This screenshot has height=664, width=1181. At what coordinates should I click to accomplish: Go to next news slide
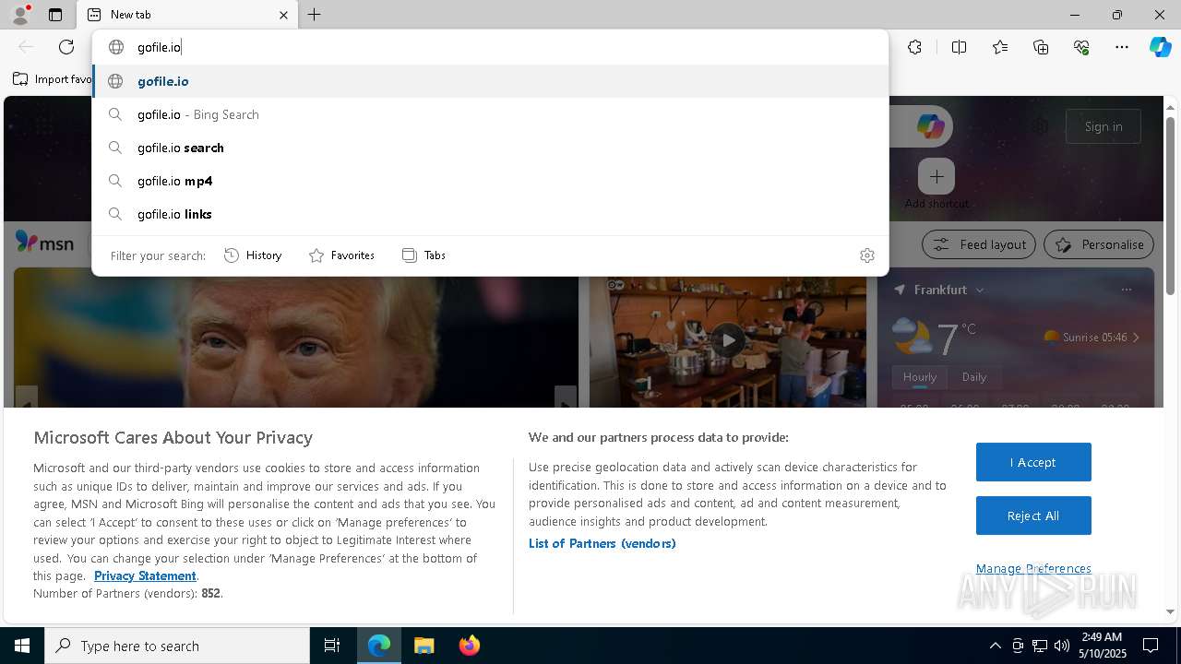coord(566,398)
